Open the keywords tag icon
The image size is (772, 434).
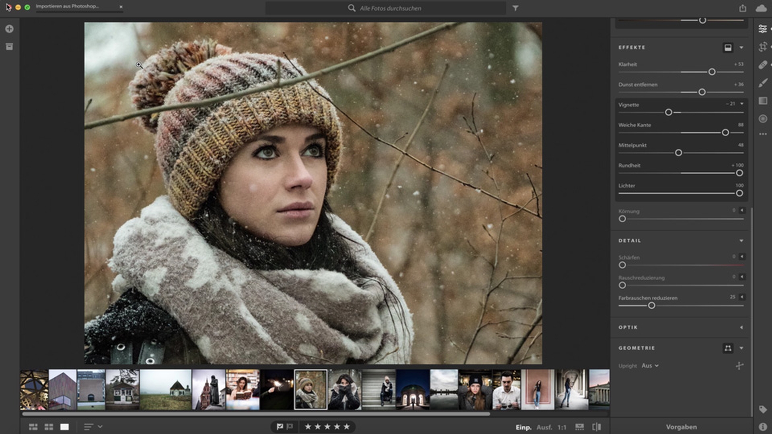[x=762, y=409]
